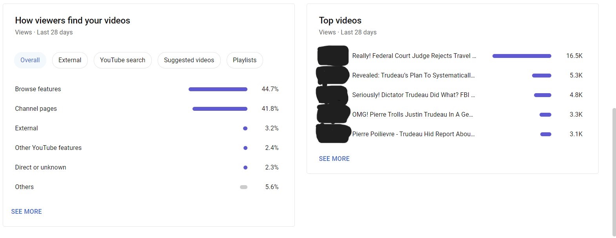Open 'OMG! Pierre Trolls Justin Trudeau' video

click(x=412, y=115)
